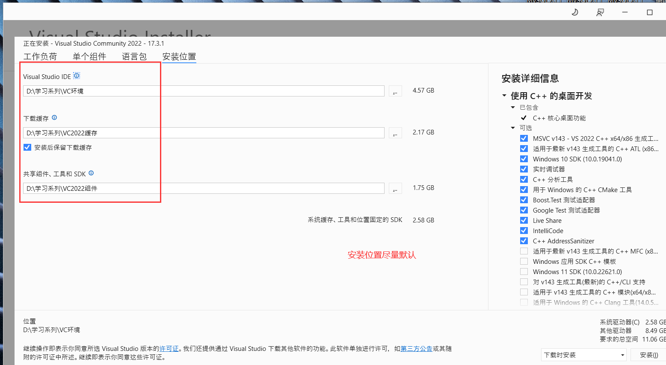Click C++ 核心桌面功能 included item
The width and height of the screenshot is (666, 365).
[559, 118]
